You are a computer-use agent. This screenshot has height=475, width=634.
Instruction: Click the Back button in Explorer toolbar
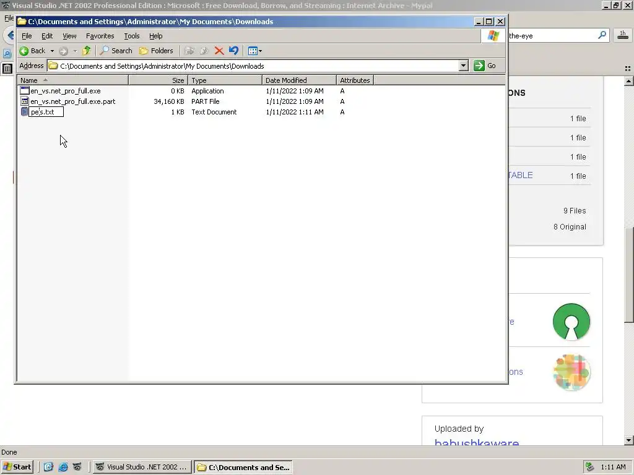(x=32, y=51)
